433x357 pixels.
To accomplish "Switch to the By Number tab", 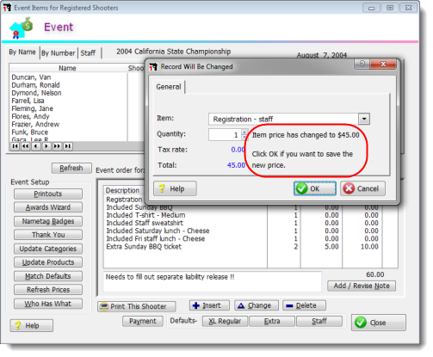I will [x=59, y=53].
